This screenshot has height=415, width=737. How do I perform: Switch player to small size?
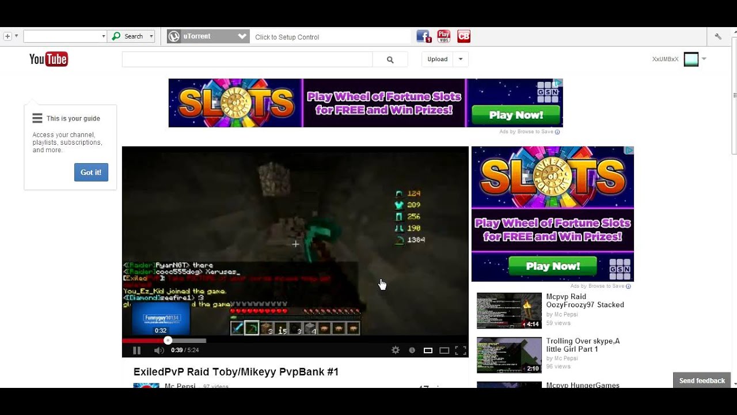[428, 350]
